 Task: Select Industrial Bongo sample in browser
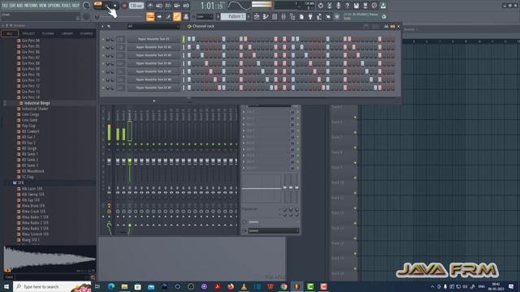point(37,103)
